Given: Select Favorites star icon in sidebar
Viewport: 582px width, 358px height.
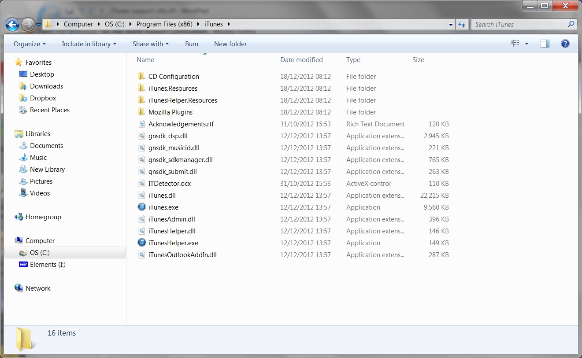Looking at the screenshot, I should tap(19, 62).
